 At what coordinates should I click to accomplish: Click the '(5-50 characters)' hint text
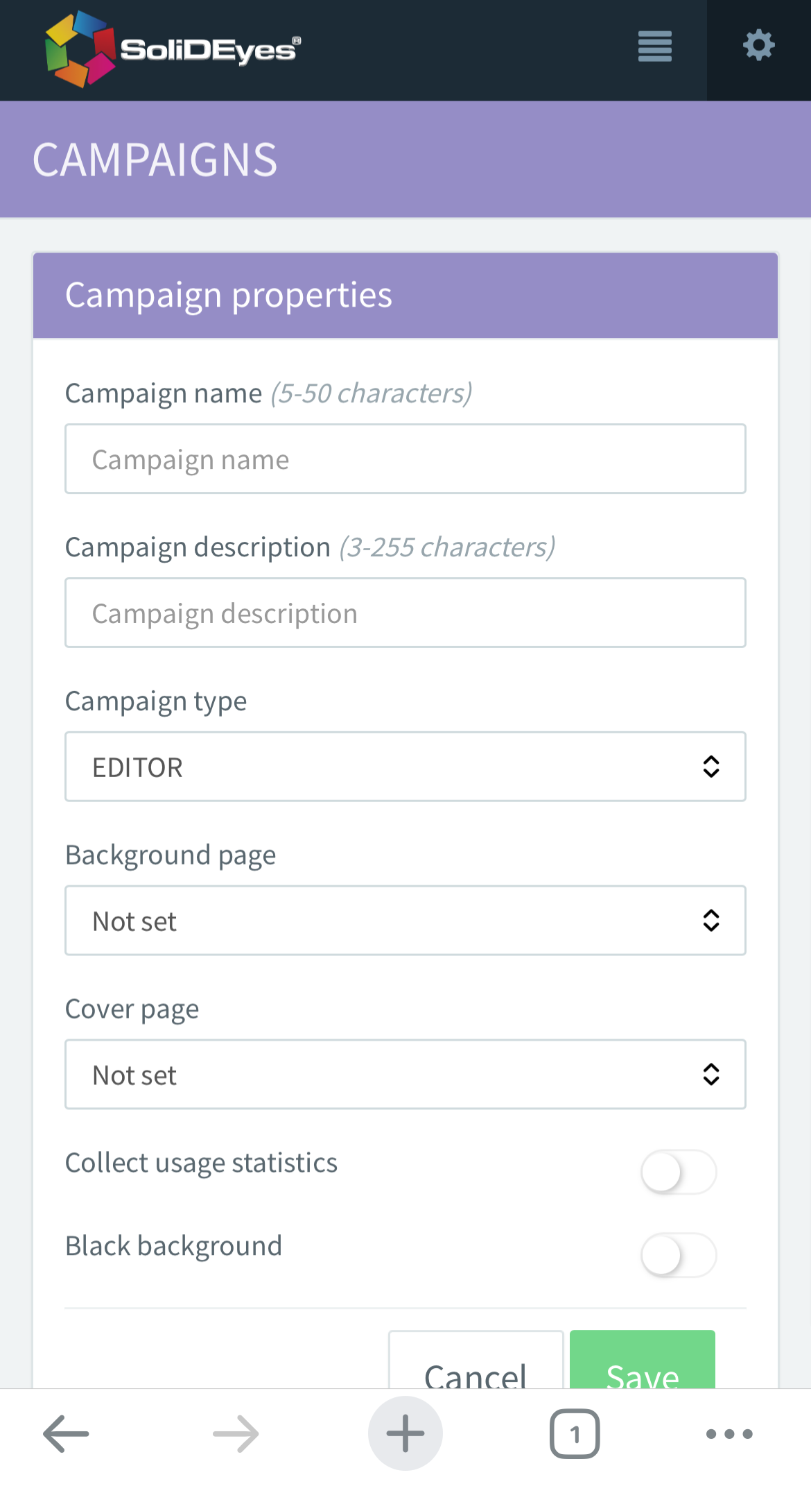point(372,393)
